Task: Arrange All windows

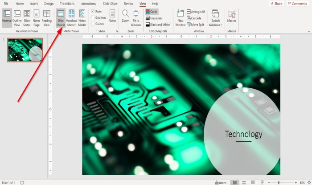Action: point(196,12)
